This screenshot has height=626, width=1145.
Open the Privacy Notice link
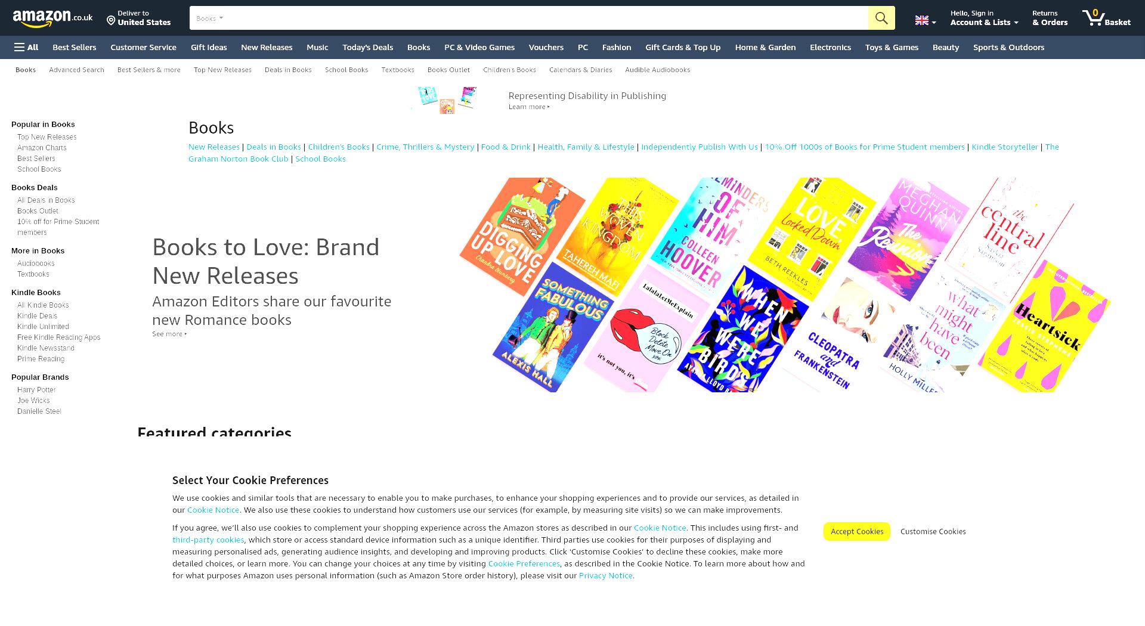[x=605, y=575]
